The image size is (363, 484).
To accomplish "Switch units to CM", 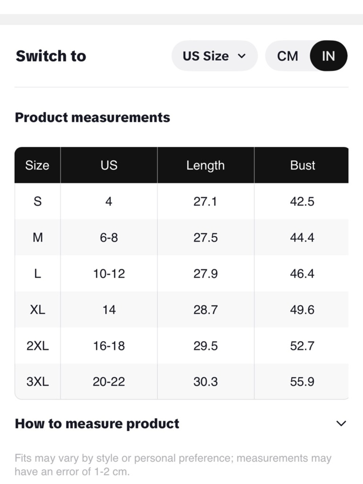I will coord(287,56).
